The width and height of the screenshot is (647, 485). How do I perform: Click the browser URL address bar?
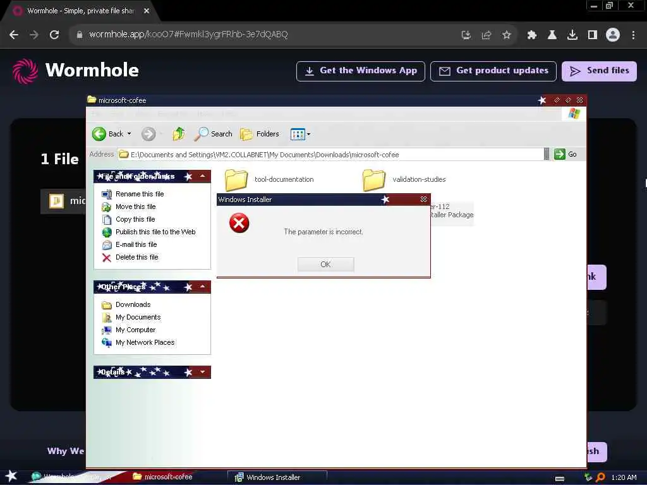264,35
